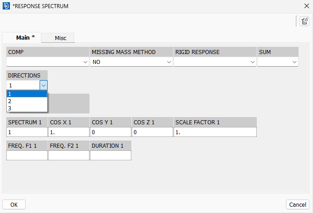Screen dimensions: 313x213
Task: Collapse the DIRECTIONS dropdown arrow
Action: 44,86
